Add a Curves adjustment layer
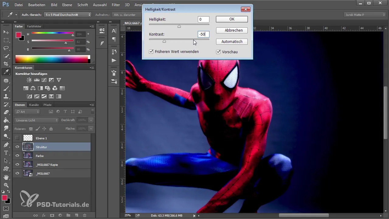389x219 pixels. pyautogui.click(x=44, y=80)
